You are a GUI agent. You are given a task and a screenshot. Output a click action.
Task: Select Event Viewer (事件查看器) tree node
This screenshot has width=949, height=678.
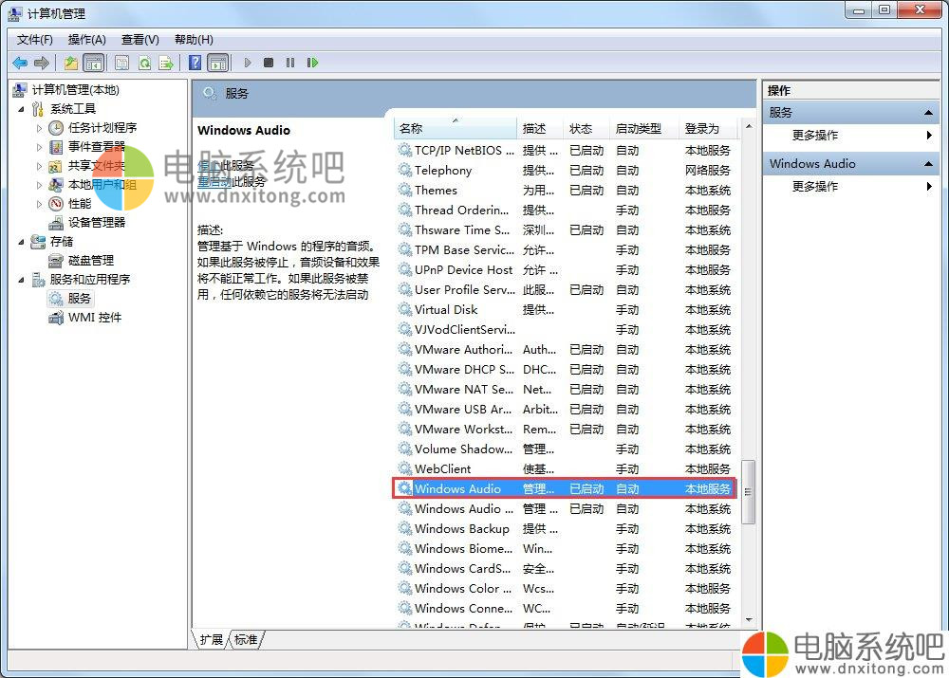[96, 146]
